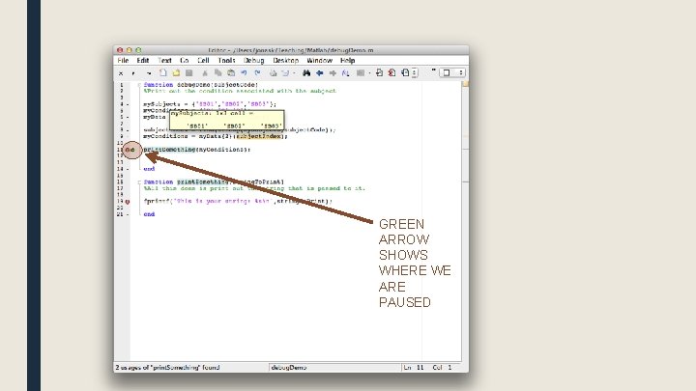Viewport: 696px width, 391px height.
Task: Click the debugDemo function name in status bar
Action: 289,368
